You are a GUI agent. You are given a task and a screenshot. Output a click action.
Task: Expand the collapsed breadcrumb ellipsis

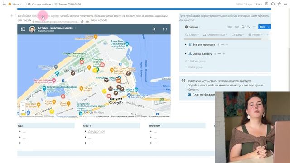[24, 4]
